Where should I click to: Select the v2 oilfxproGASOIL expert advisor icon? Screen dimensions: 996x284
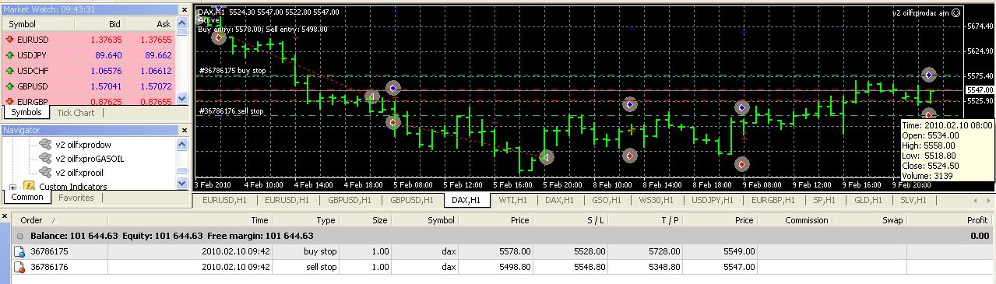pos(45,158)
